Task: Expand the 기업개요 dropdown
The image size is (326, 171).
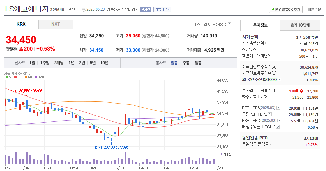Action: 162,9
